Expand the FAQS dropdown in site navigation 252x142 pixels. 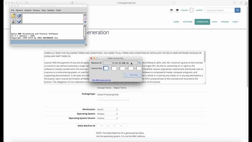click(235, 22)
